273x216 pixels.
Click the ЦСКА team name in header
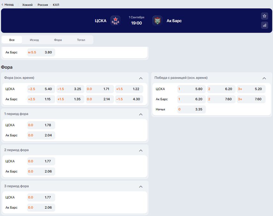click(x=100, y=21)
